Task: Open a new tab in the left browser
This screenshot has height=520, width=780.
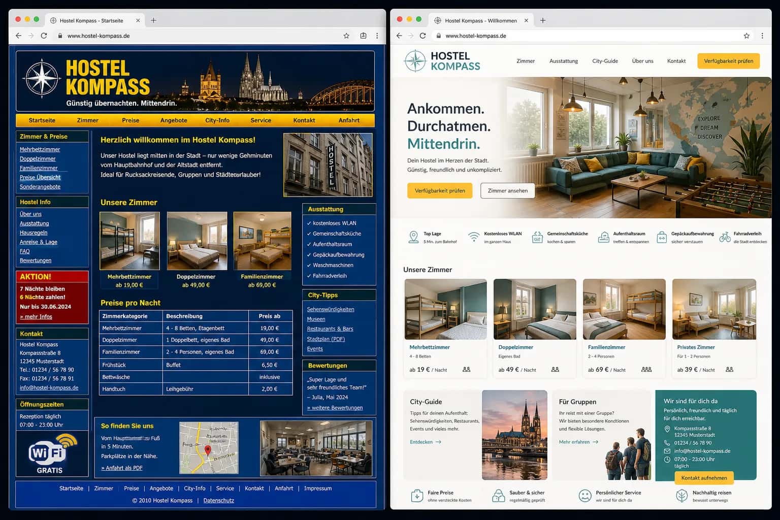Action: point(153,20)
